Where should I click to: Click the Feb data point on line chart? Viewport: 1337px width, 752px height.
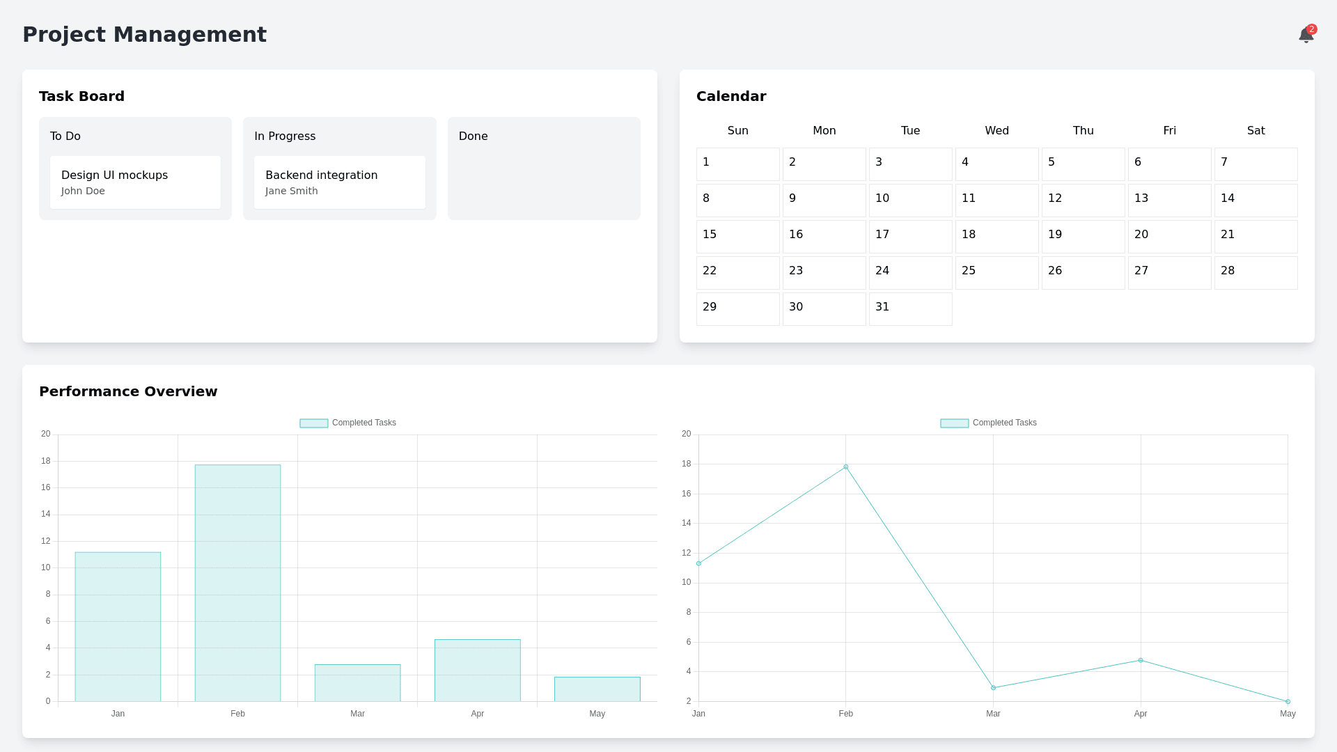(x=846, y=467)
